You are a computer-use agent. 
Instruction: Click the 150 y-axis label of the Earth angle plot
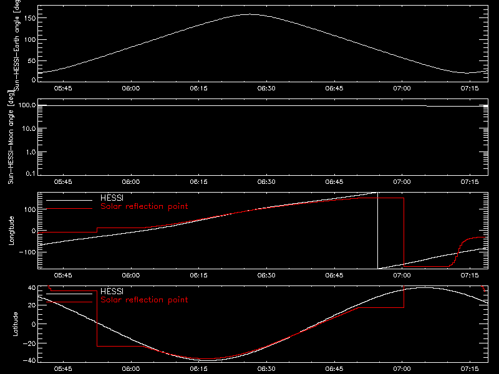(x=30, y=18)
